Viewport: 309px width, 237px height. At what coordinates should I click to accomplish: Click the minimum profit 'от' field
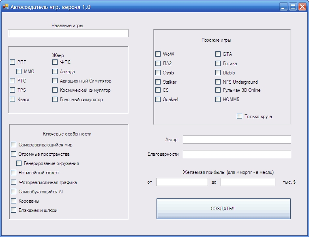point(182,182)
